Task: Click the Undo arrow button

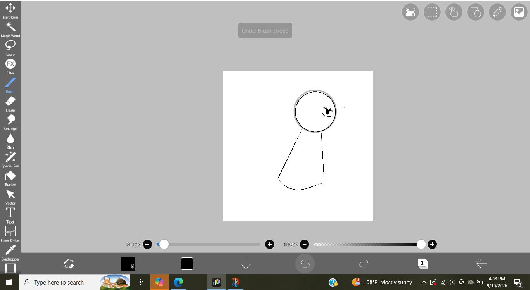Action: [x=305, y=264]
